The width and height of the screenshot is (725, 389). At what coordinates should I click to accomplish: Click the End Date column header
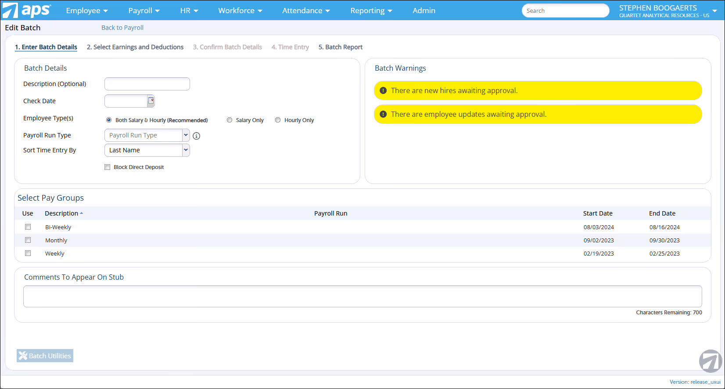pos(662,213)
